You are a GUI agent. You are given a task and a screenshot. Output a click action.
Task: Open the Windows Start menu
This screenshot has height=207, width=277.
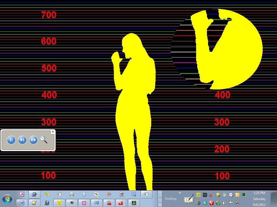[x=7, y=199]
